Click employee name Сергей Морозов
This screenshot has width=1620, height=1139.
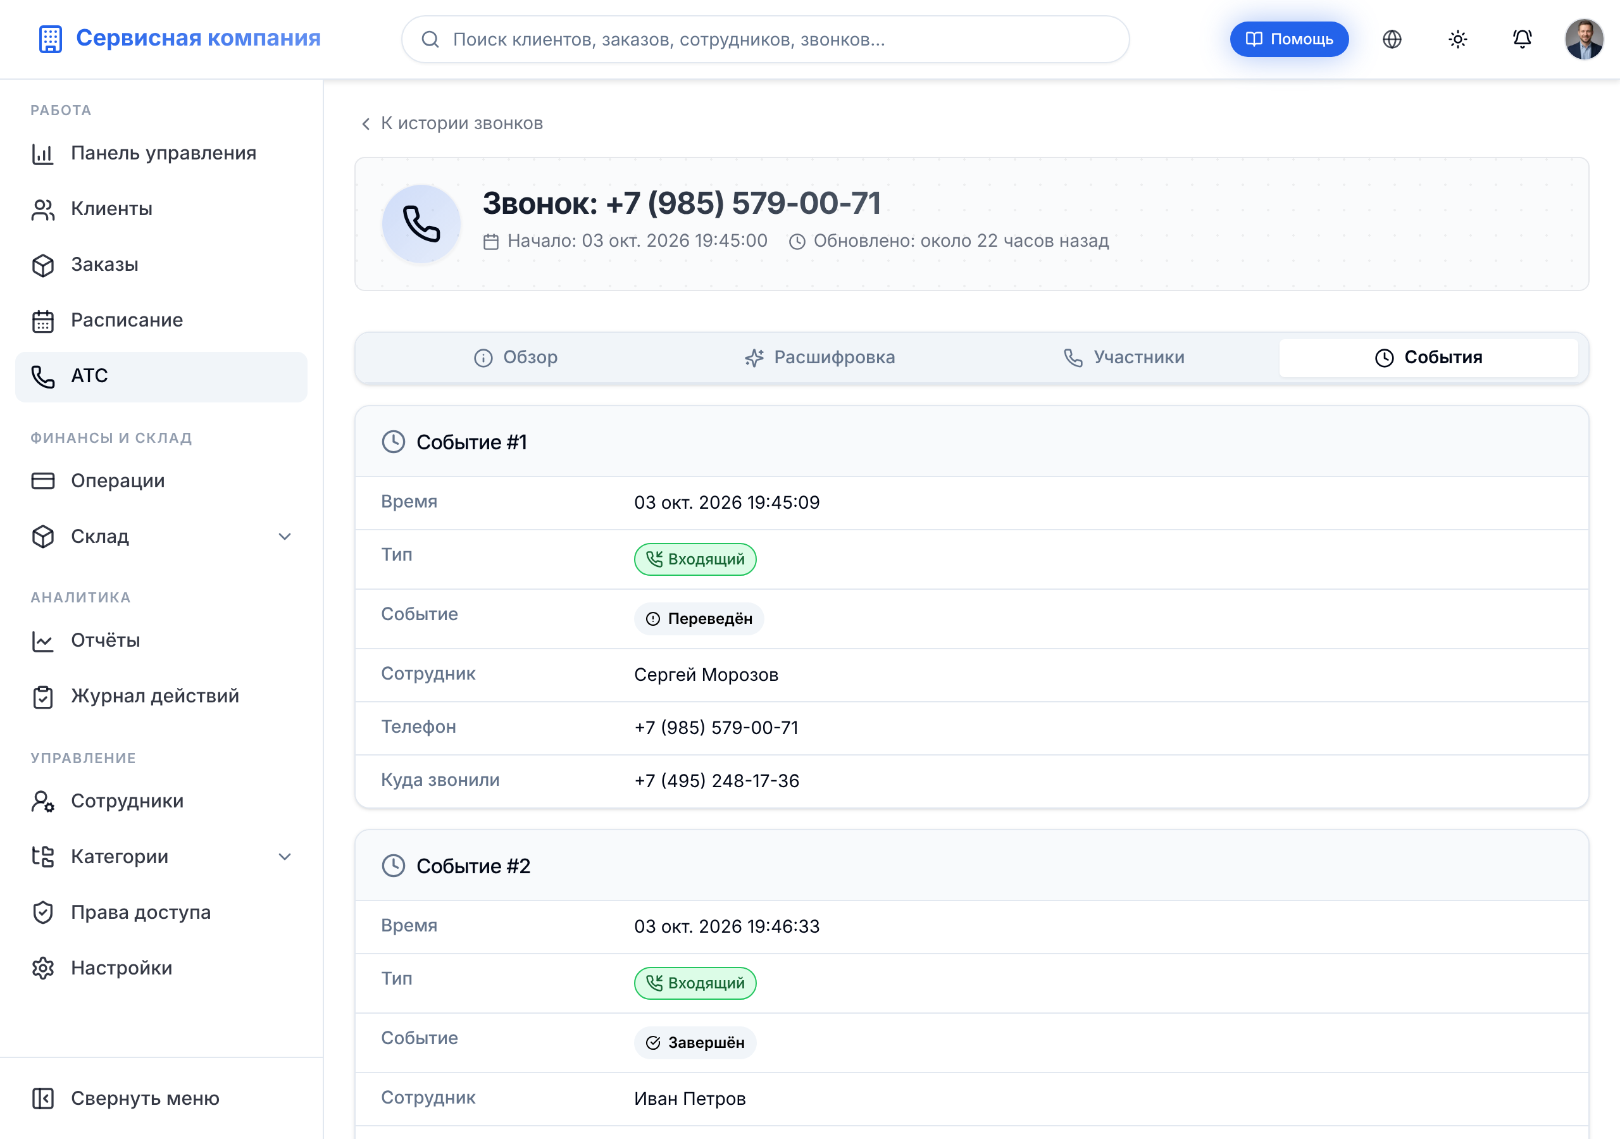706,675
